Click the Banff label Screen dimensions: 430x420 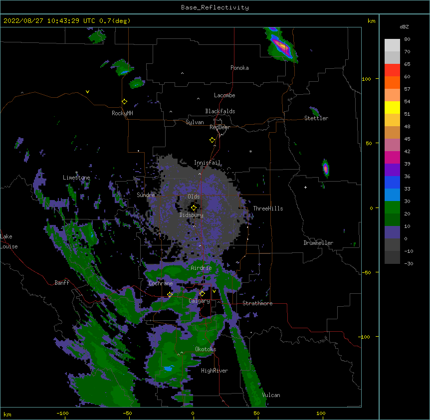pyautogui.click(x=62, y=283)
